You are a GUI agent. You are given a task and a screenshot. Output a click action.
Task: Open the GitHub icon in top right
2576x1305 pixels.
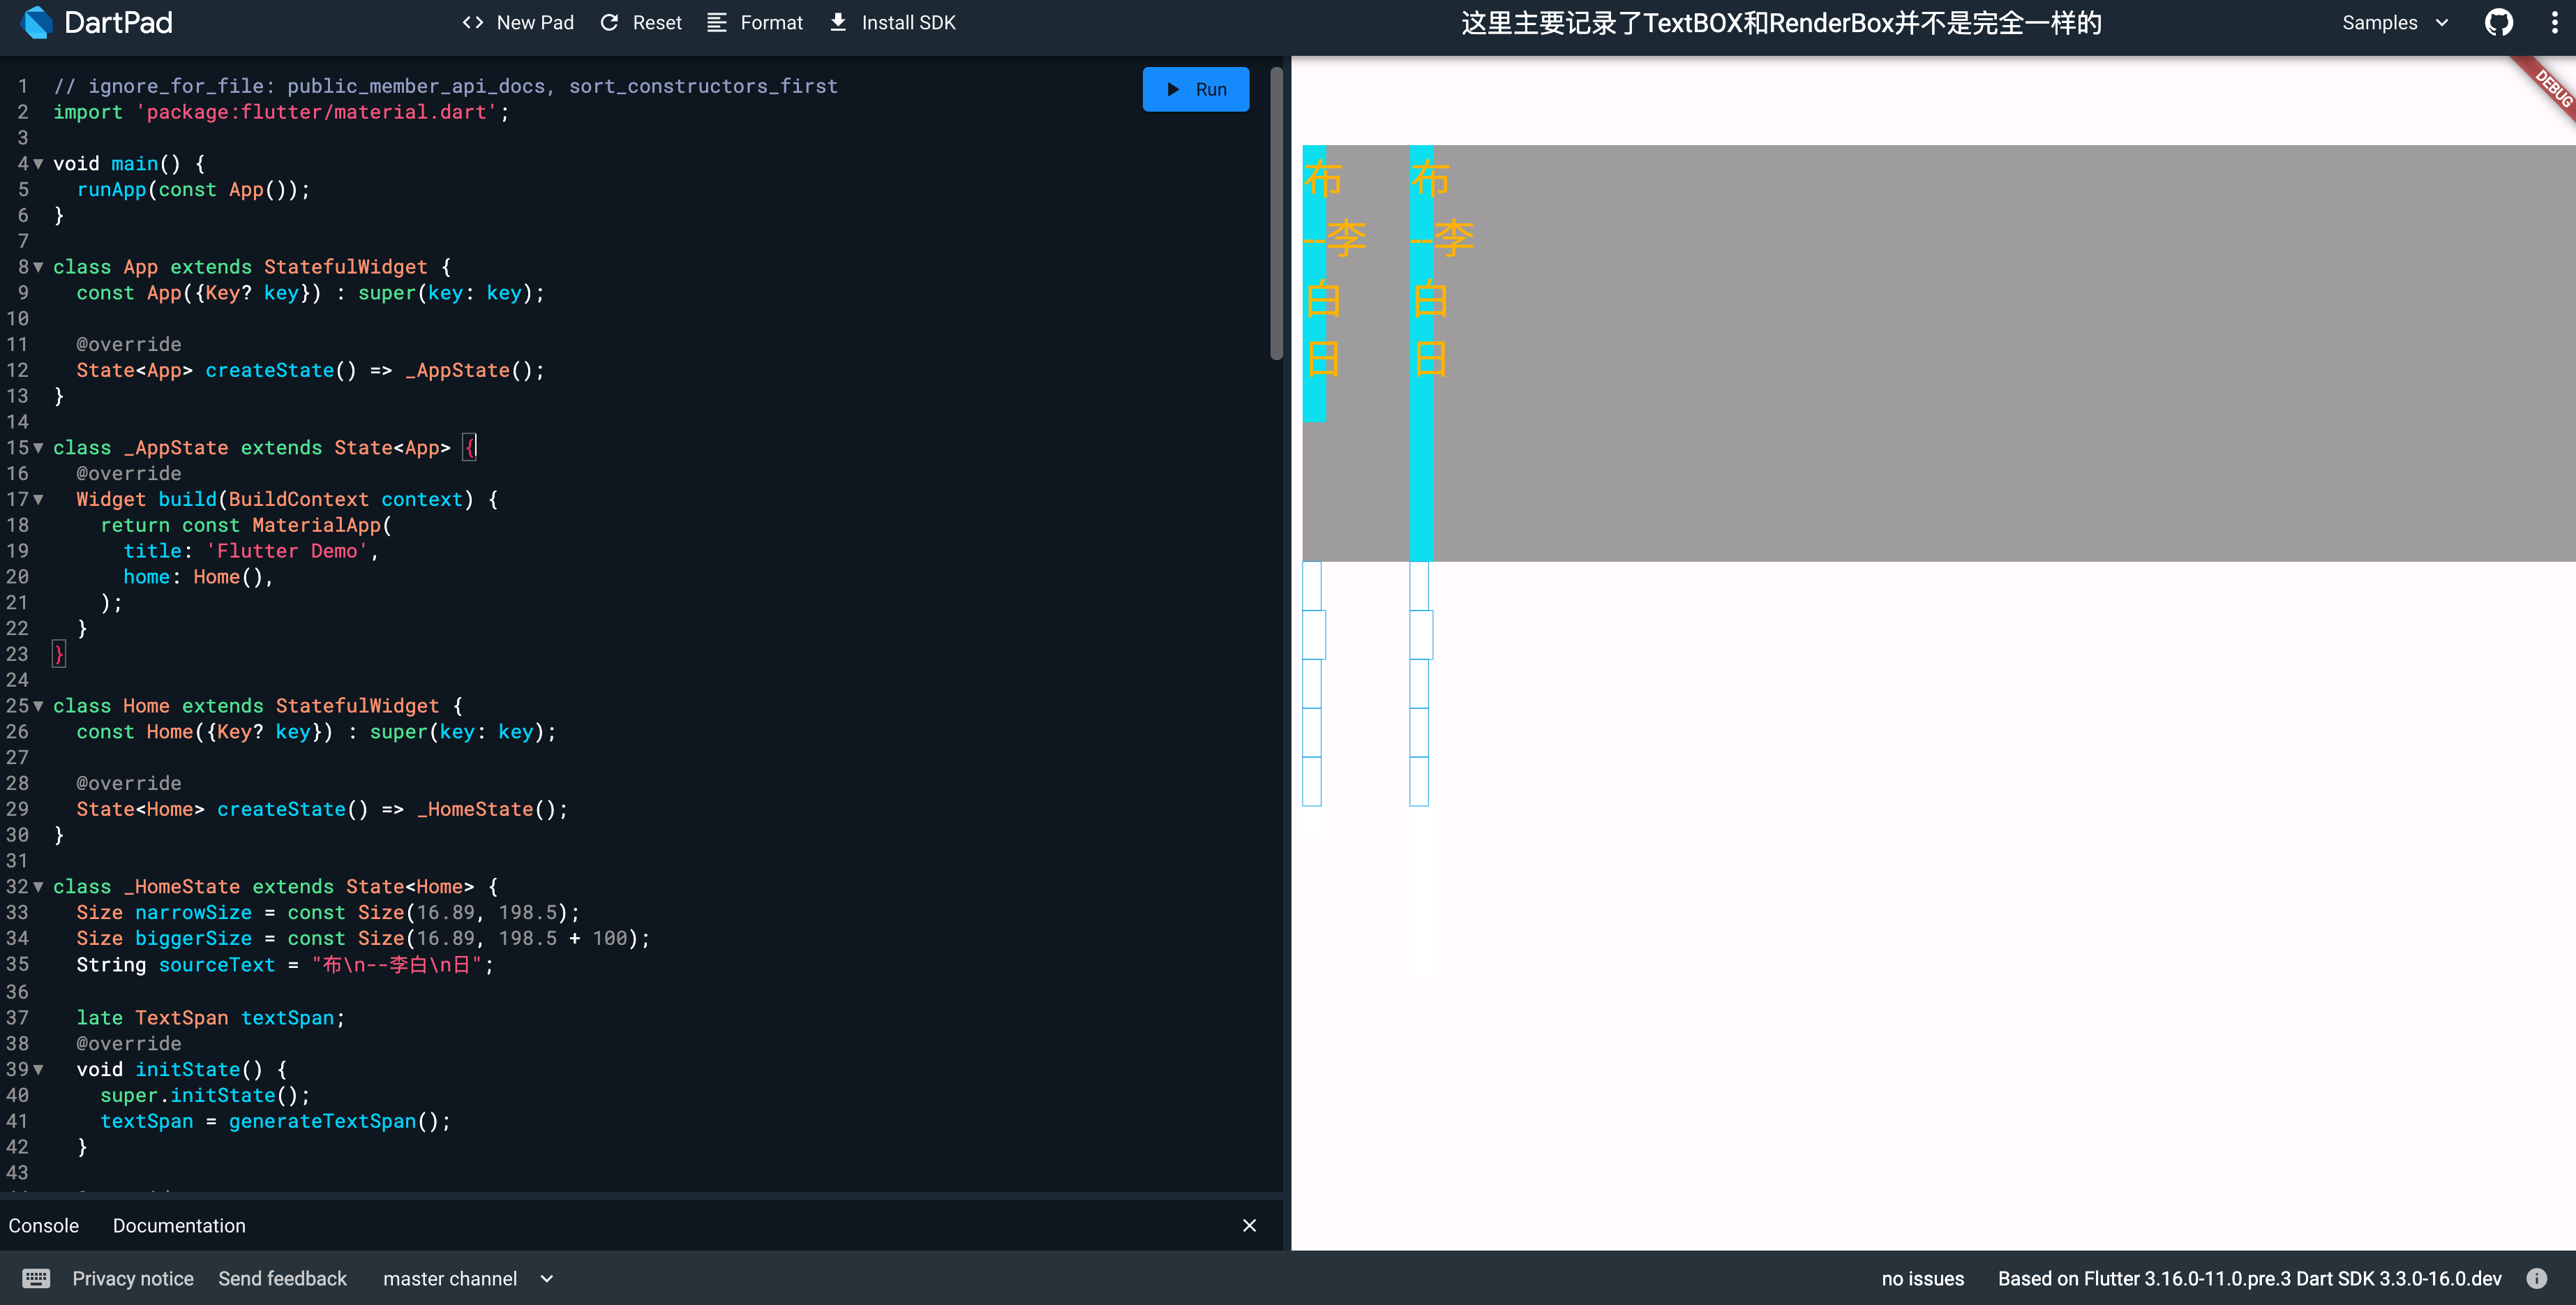2499,22
